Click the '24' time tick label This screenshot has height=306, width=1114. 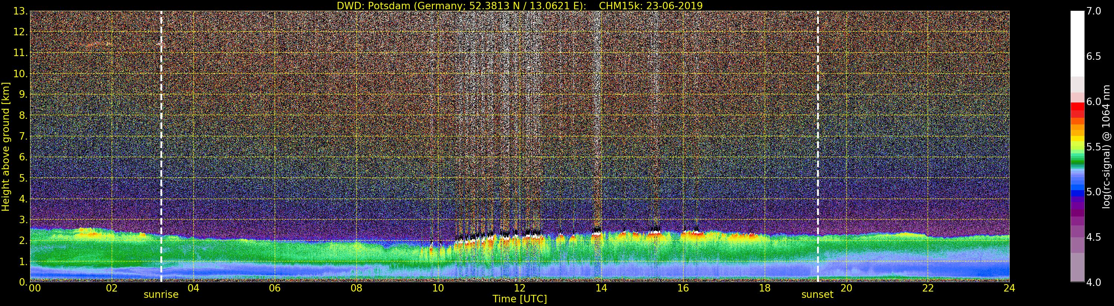[1009, 288]
